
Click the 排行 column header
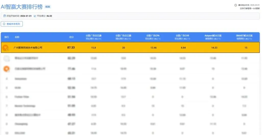tap(7, 37)
